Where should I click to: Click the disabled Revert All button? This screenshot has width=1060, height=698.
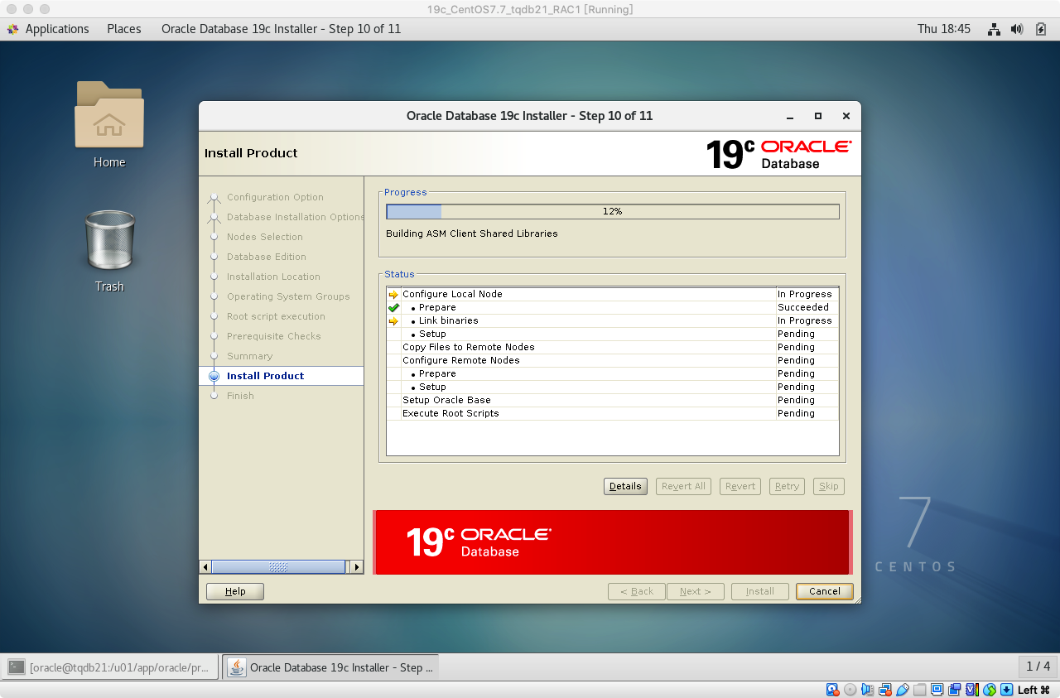point(684,486)
